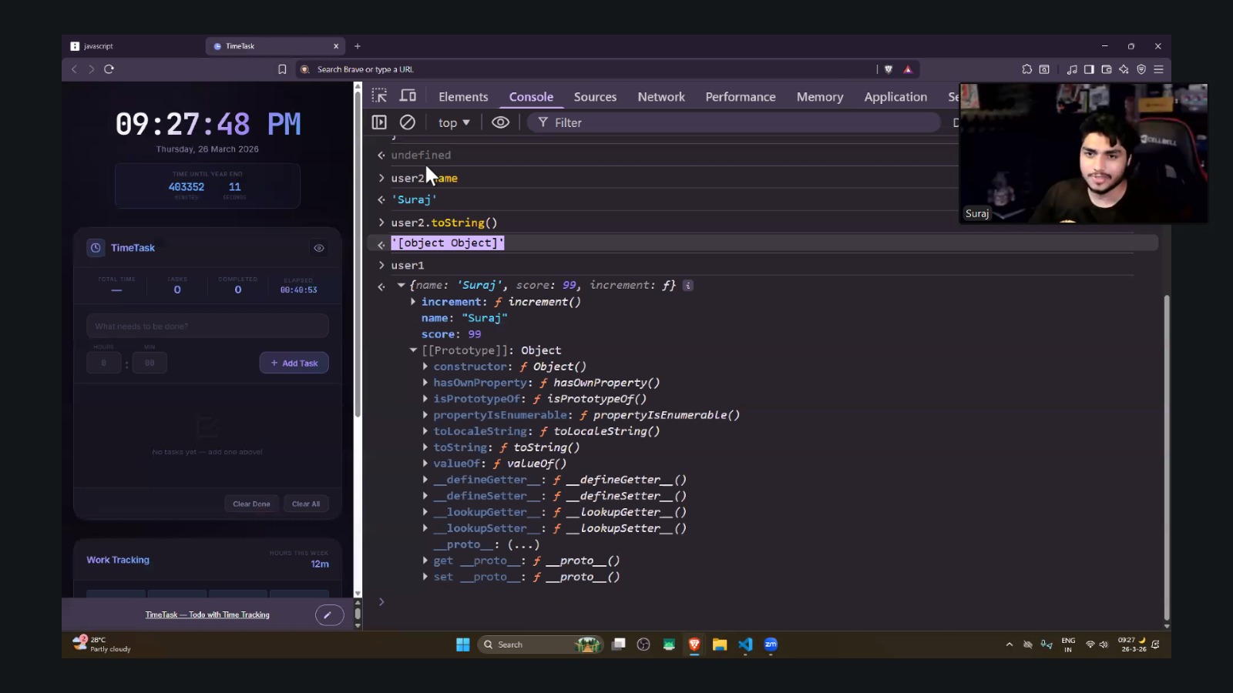
Task: Open the top execution context dropdown
Action: click(x=454, y=122)
